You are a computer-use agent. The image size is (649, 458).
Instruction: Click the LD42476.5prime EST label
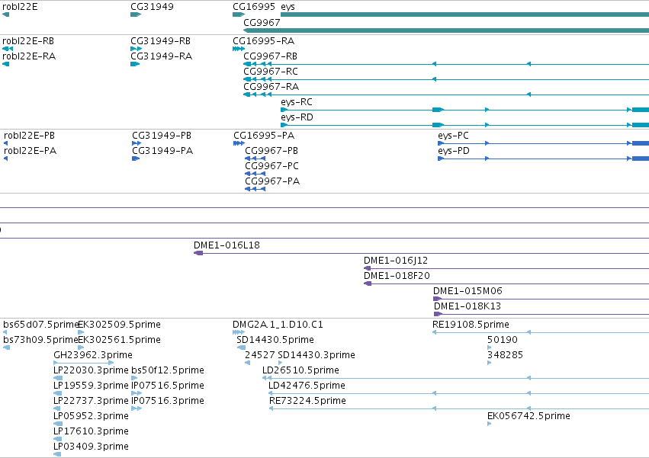307,386
